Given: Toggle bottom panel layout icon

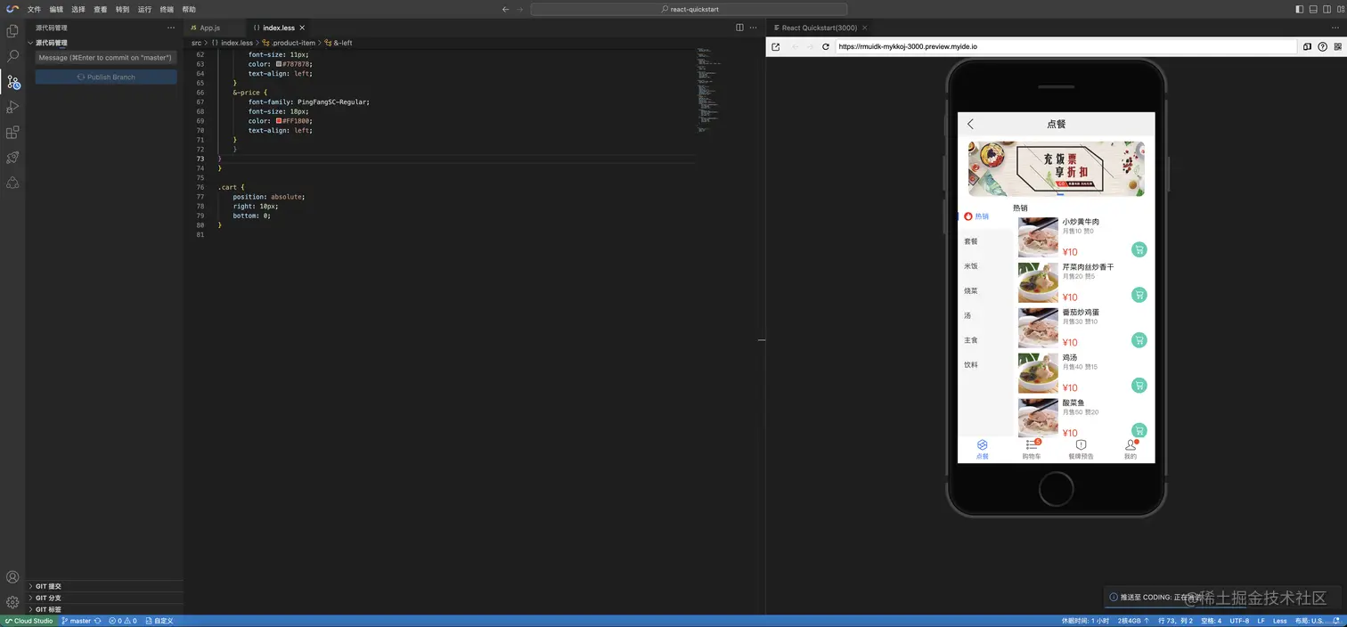Looking at the screenshot, I should 1313,9.
